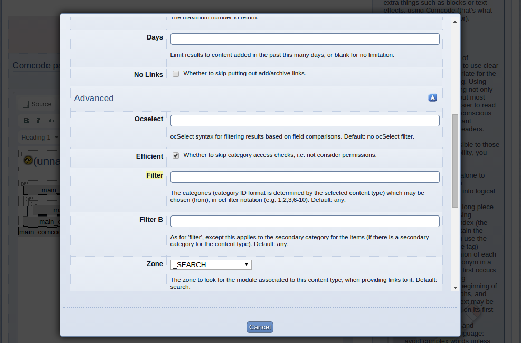Collapse the Advanced section arrow icon
Image resolution: width=521 pixels, height=343 pixels.
click(432, 98)
